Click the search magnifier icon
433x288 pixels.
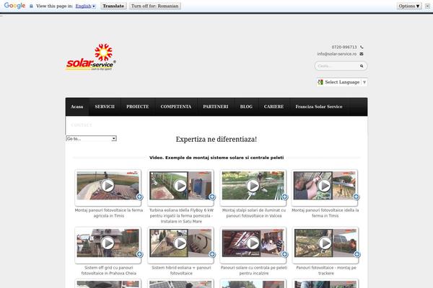pos(362,66)
